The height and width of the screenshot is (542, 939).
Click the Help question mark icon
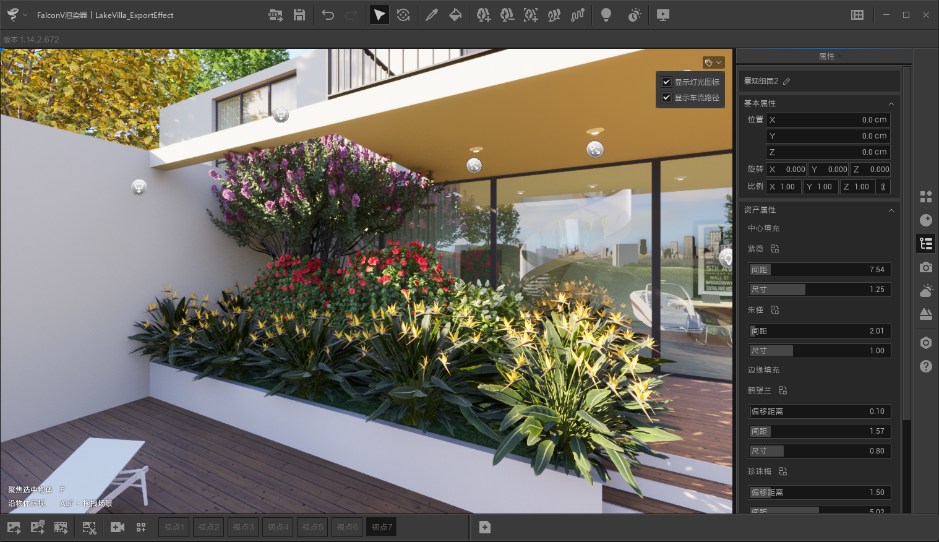coord(926,366)
